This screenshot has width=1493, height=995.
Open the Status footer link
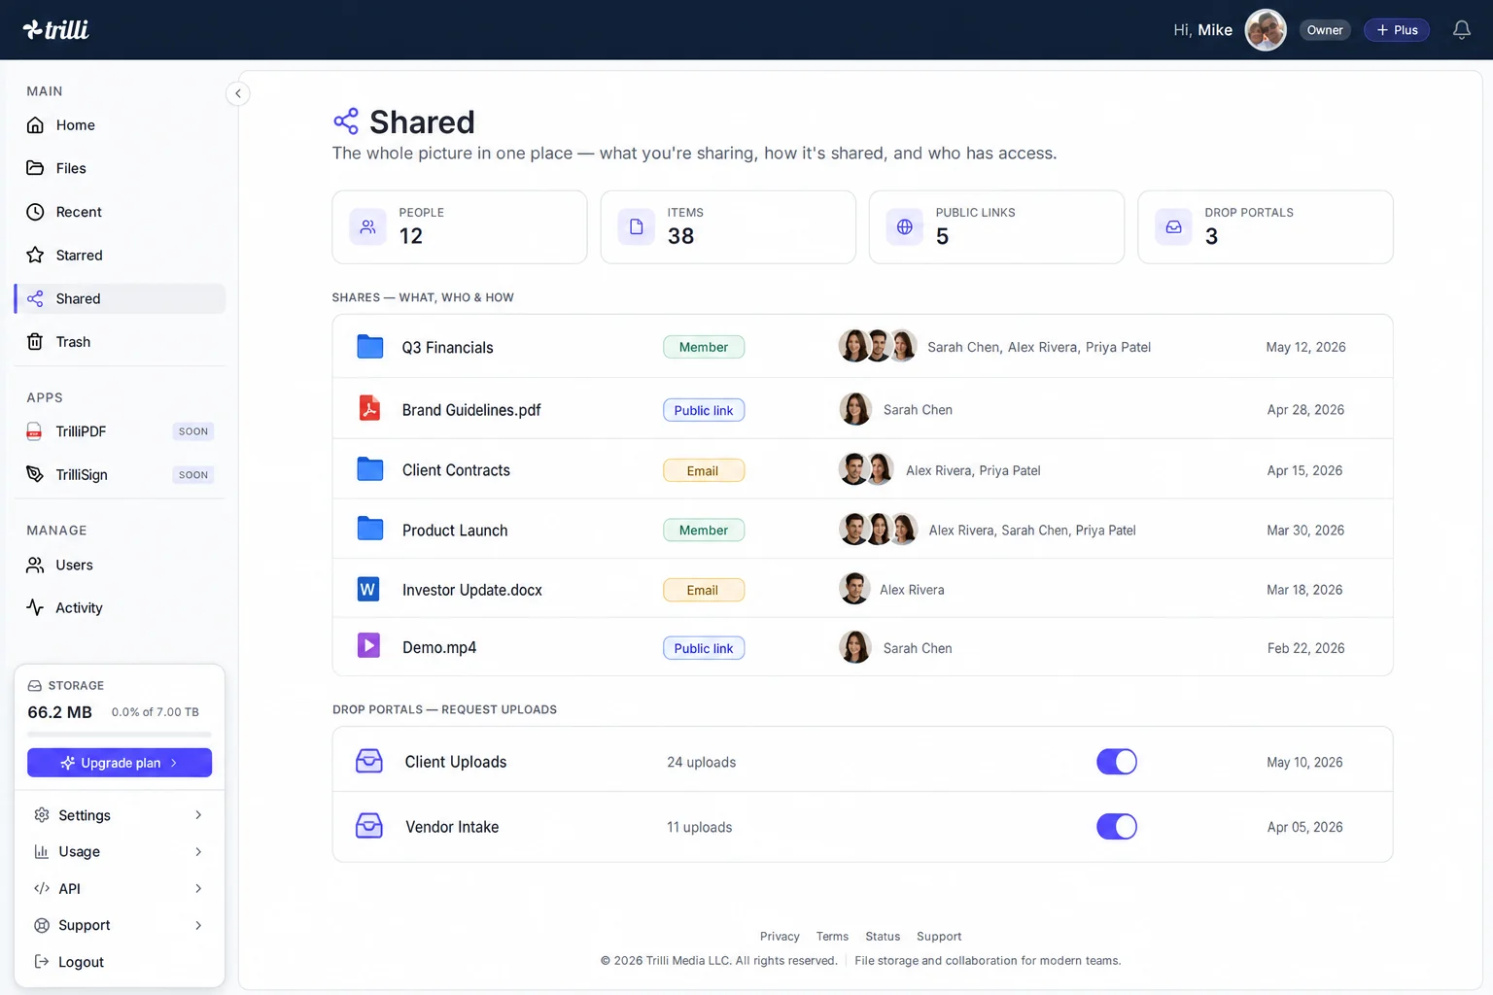pyautogui.click(x=883, y=937)
